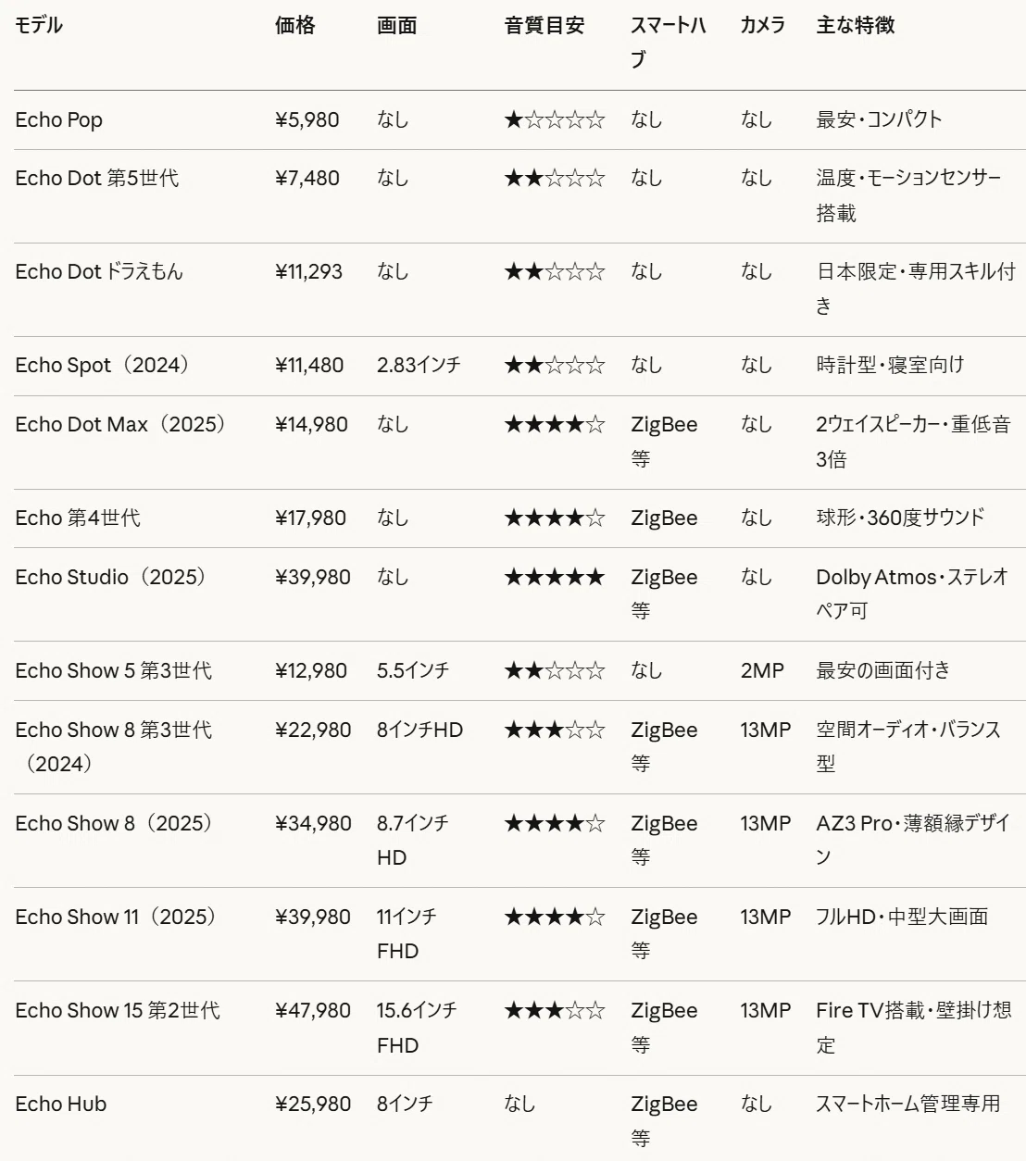The width and height of the screenshot is (1026, 1161).
Task: Click the star rating in Echo Spot row
Action: [555, 366]
